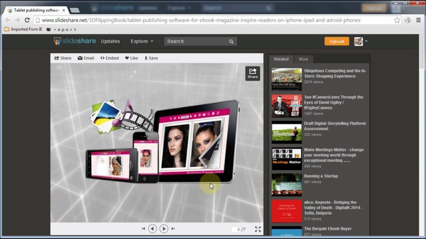Switch to the More tab
Image resolution: width=426 pixels, height=239 pixels.
coord(304,59)
